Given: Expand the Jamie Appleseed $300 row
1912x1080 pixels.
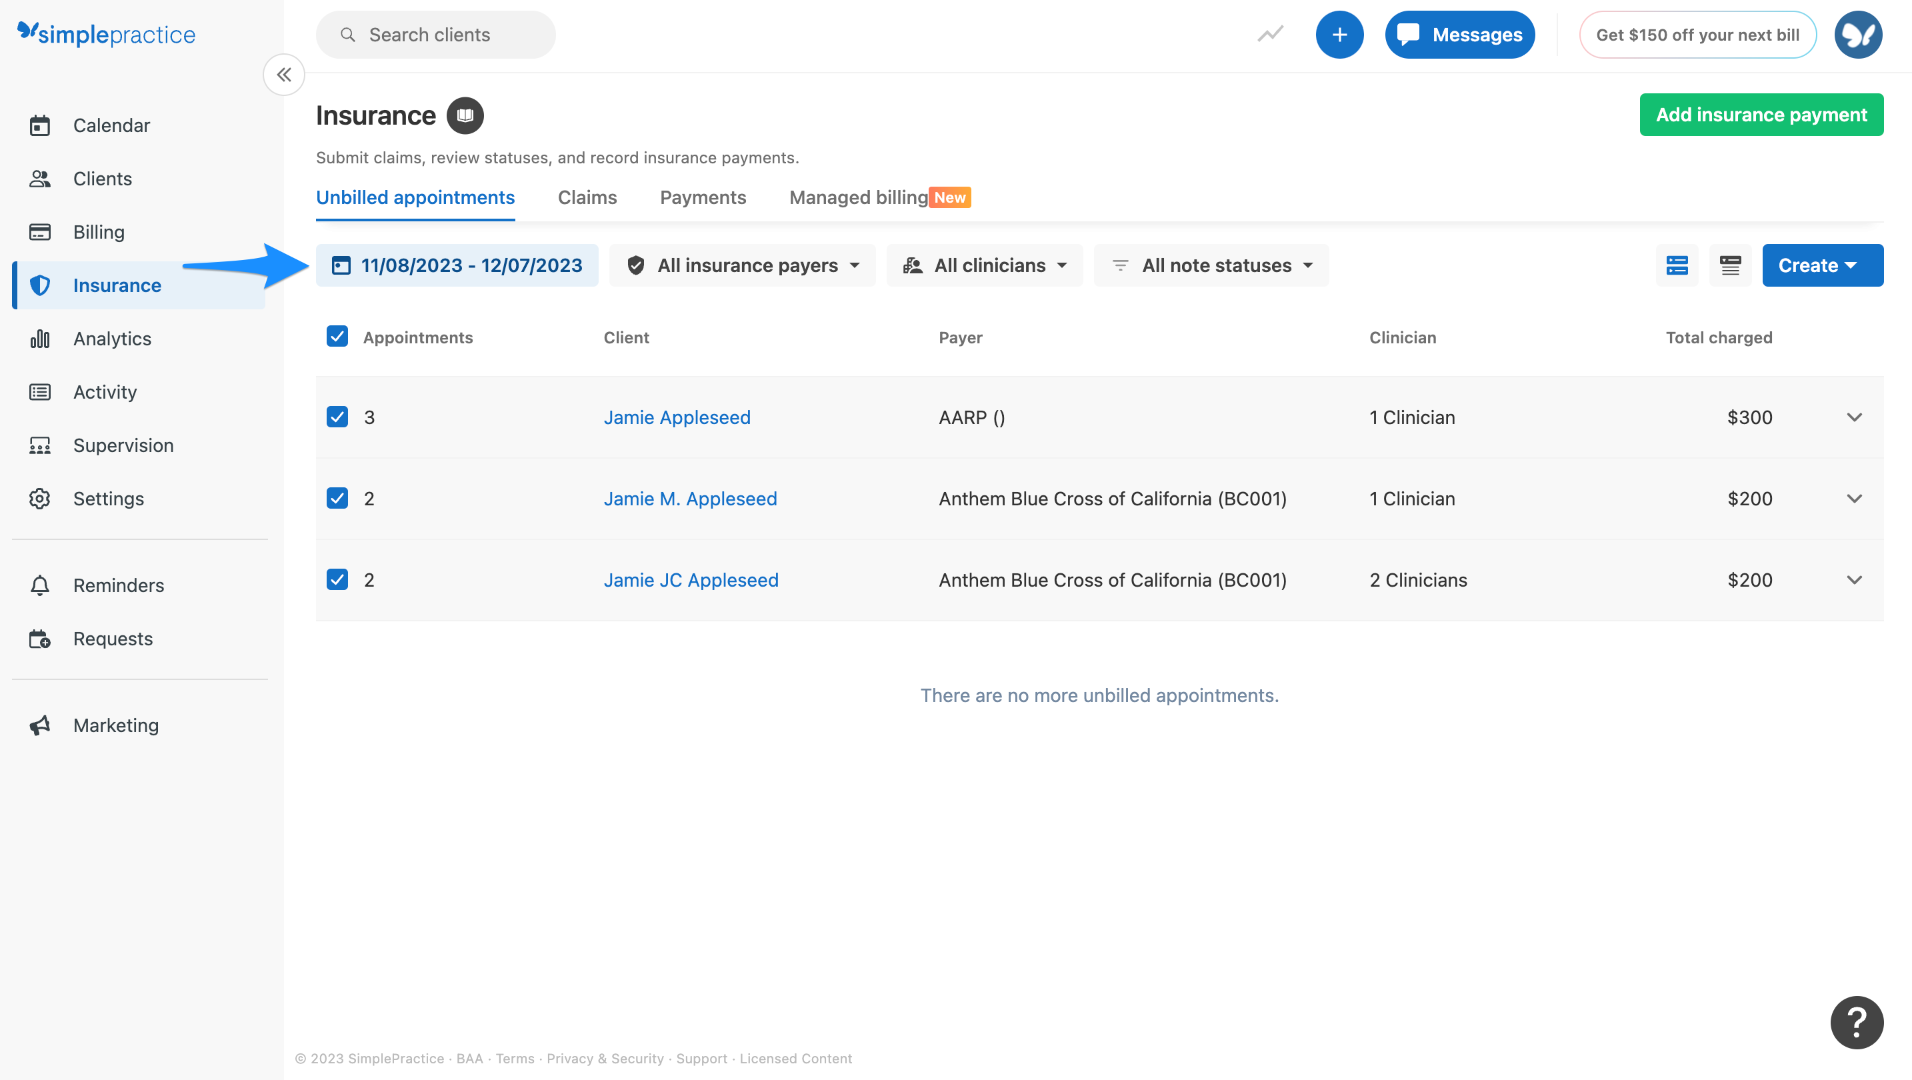Looking at the screenshot, I should click(x=1853, y=417).
